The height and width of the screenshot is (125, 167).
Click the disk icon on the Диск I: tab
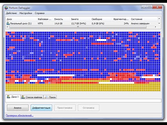click(x=8, y=97)
